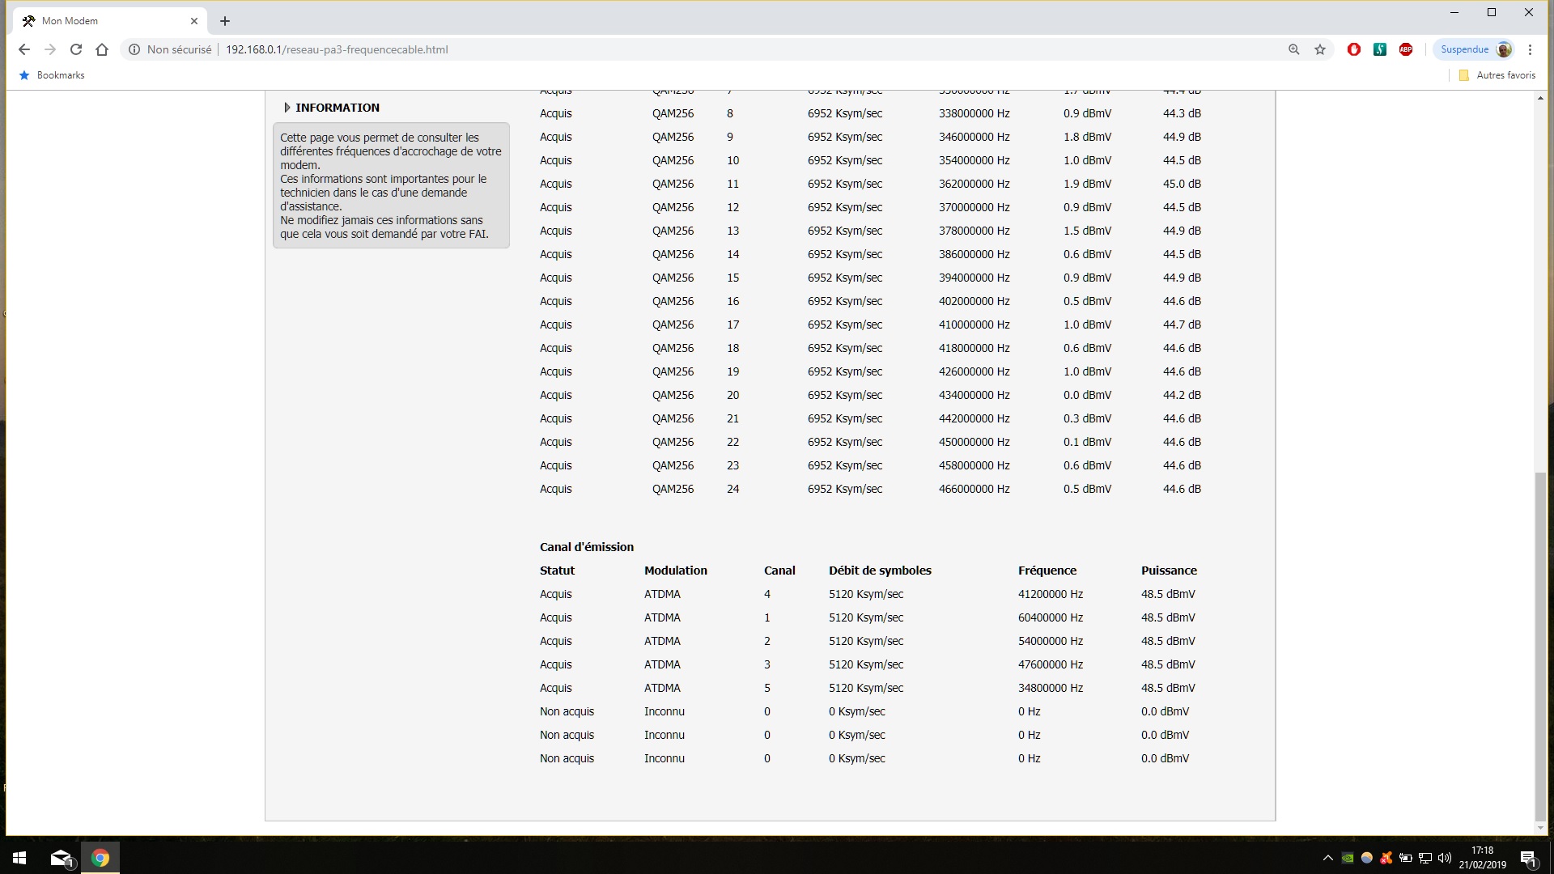Reload the modem page

pyautogui.click(x=76, y=49)
